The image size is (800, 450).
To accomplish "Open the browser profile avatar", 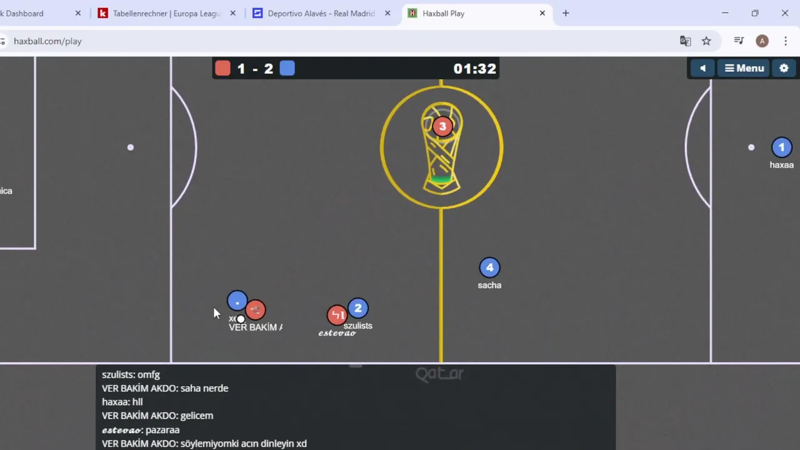I will click(762, 41).
